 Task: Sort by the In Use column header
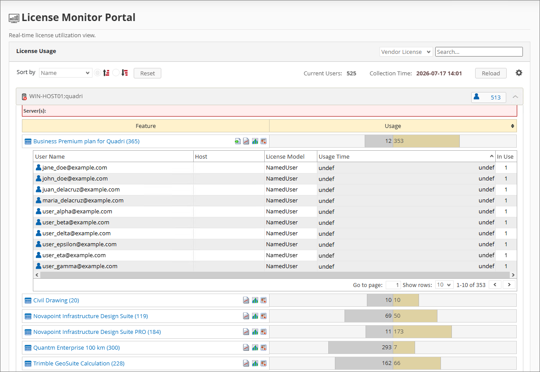(x=506, y=156)
